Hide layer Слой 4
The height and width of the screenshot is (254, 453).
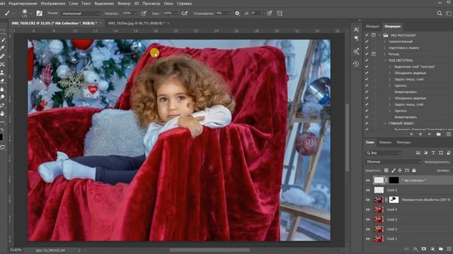click(368, 210)
